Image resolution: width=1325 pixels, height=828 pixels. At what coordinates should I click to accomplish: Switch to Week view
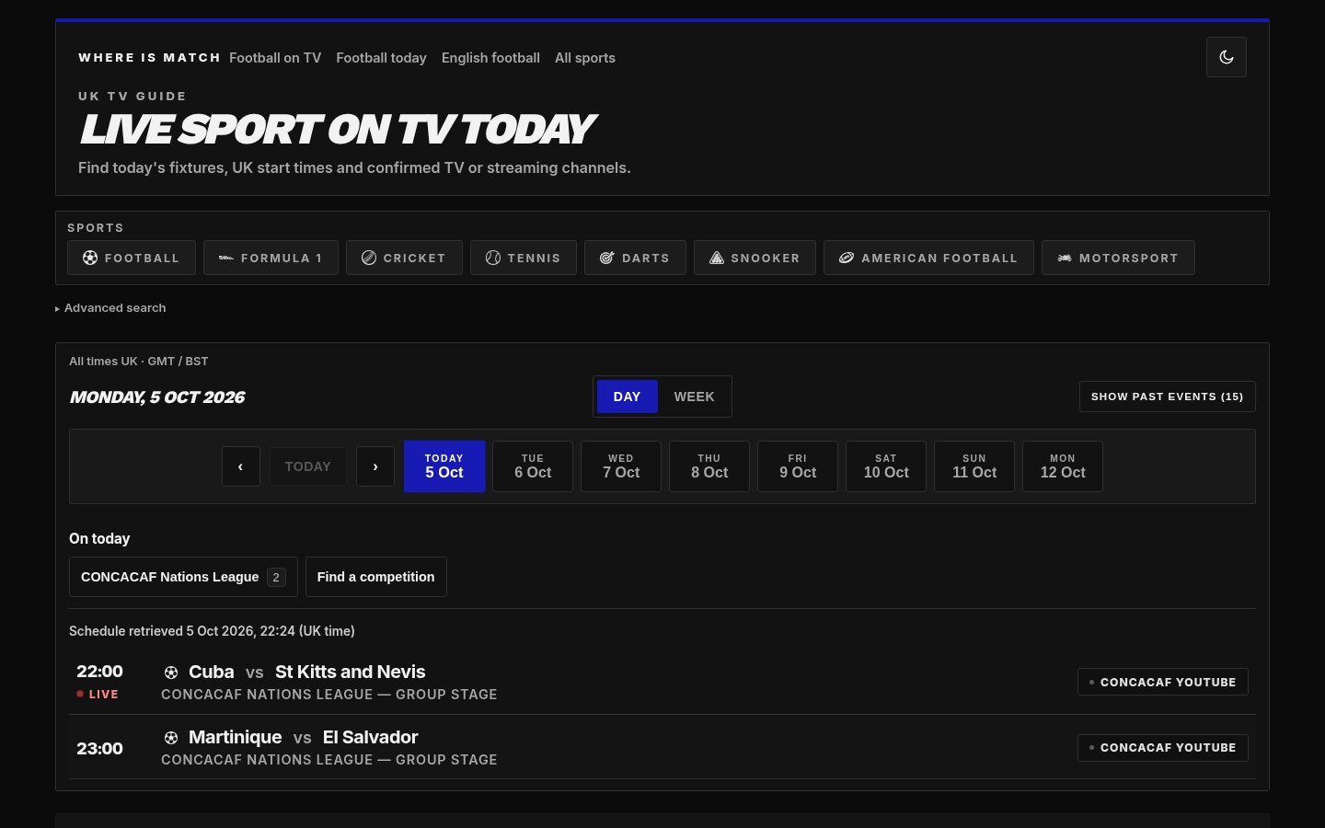(694, 397)
